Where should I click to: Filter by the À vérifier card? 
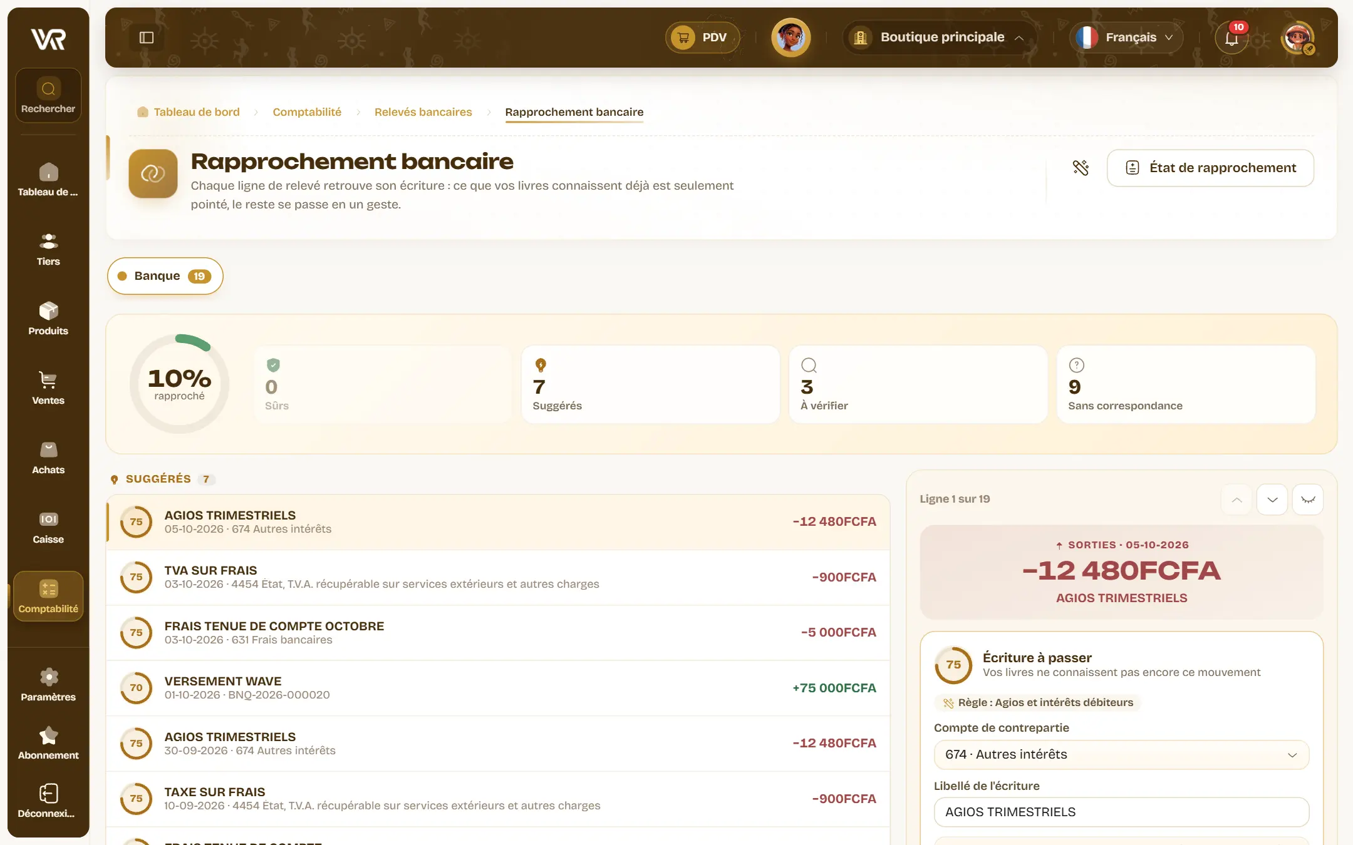click(918, 384)
